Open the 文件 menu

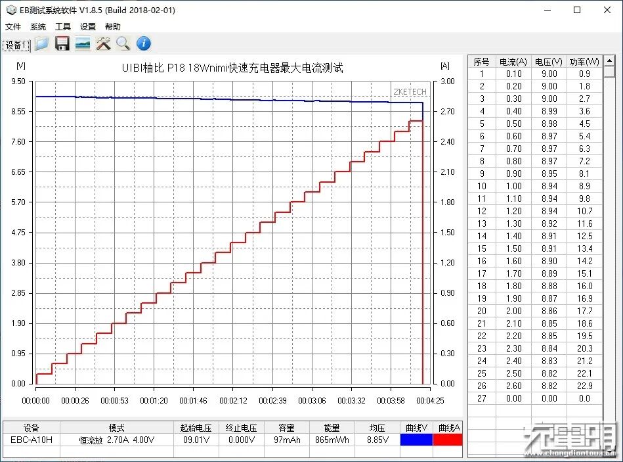[13, 27]
